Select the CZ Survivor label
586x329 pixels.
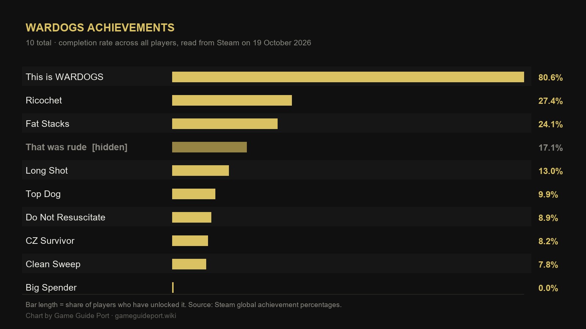tap(50, 241)
